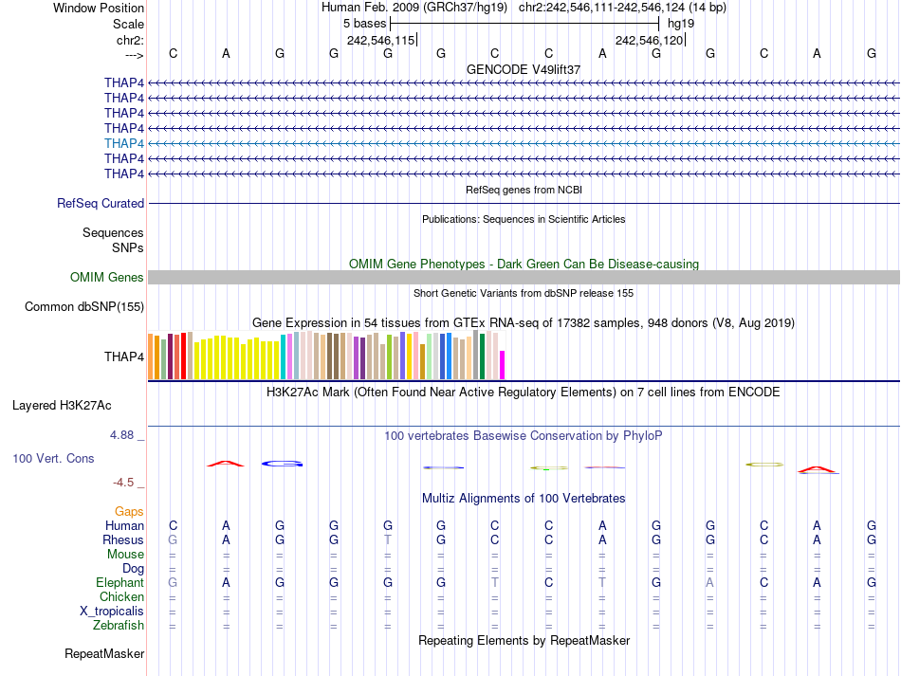Open RefSeq Curated track settings label
This screenshot has height=676, width=901.
point(101,203)
